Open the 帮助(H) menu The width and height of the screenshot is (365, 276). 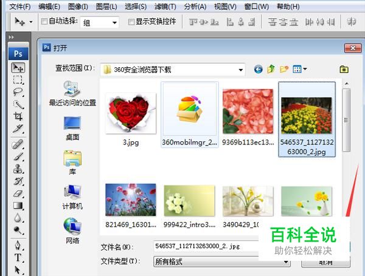pyautogui.click(x=288, y=7)
